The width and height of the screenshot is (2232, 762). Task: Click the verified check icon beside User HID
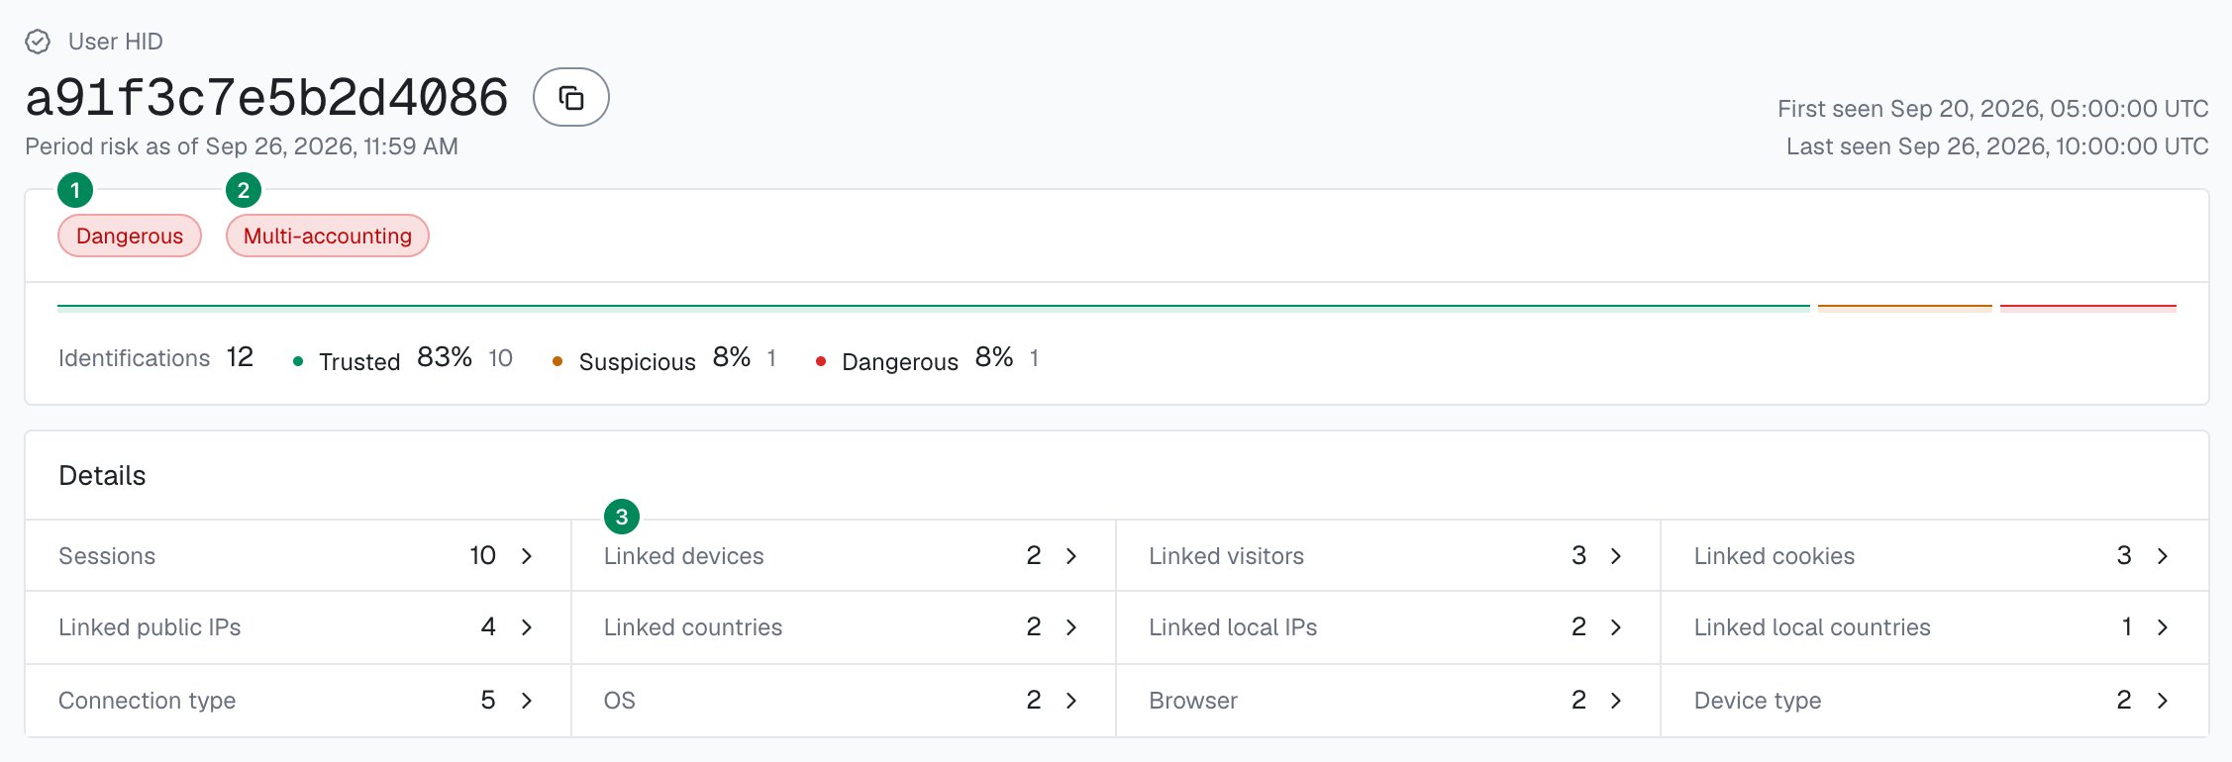(x=38, y=42)
